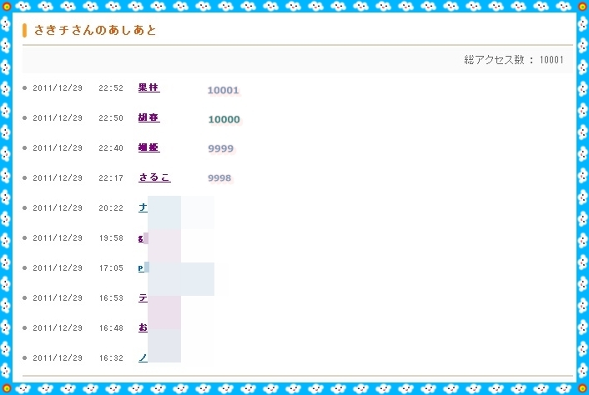Click the green 10000 access number
This screenshot has height=395, width=589.
pyautogui.click(x=224, y=120)
